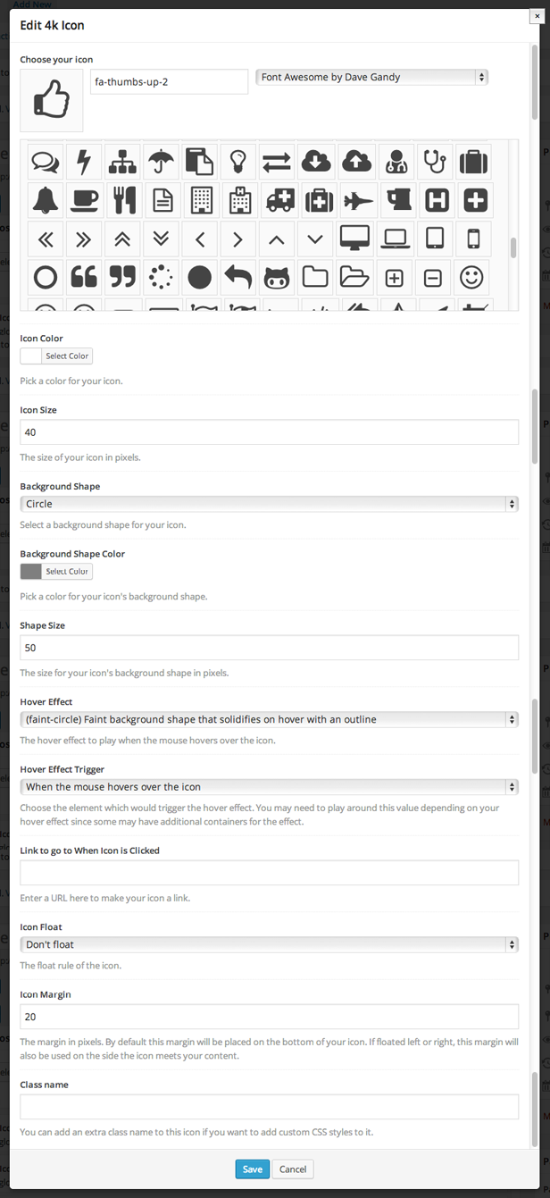
Task: Expand the Hover Effect dropdown
Action: 269,719
